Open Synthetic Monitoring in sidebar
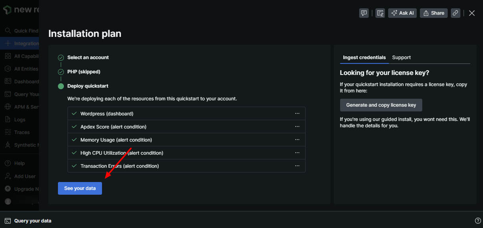This screenshot has width=483, height=228. (19, 145)
